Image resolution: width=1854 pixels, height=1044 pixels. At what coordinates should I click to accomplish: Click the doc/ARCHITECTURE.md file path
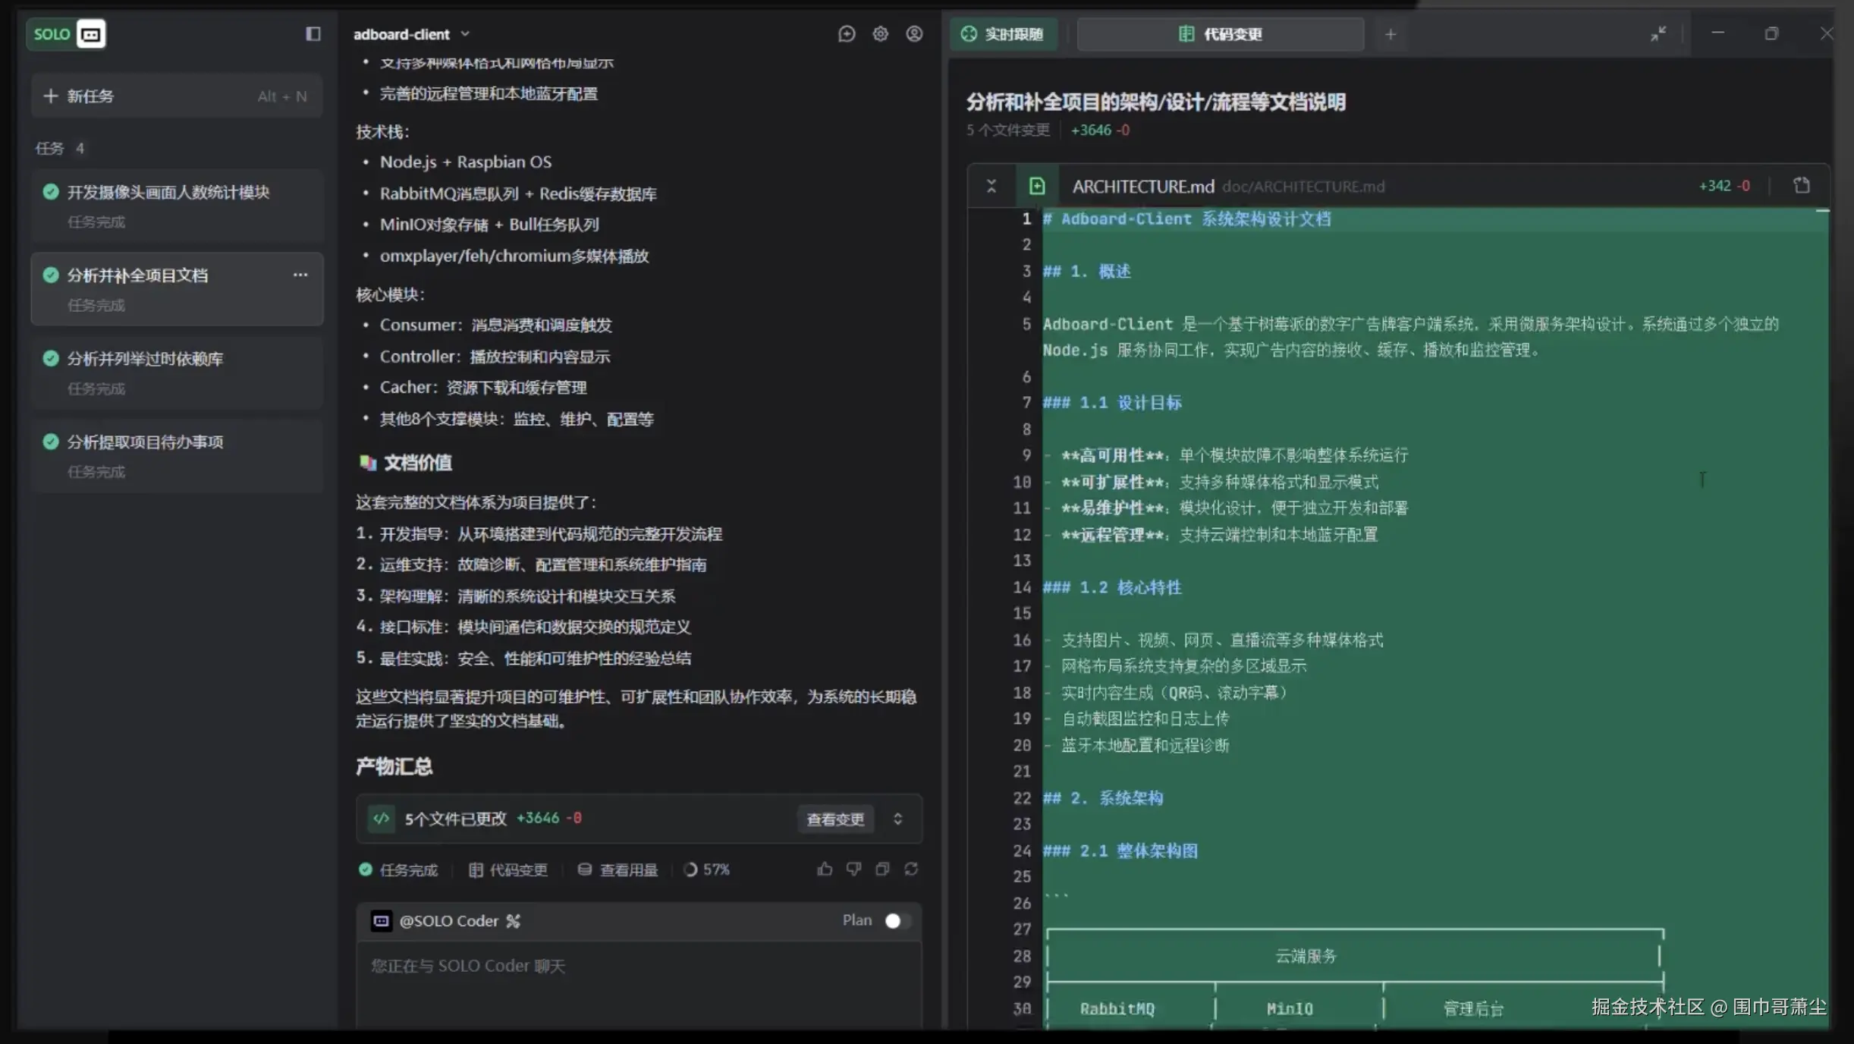1303,187
